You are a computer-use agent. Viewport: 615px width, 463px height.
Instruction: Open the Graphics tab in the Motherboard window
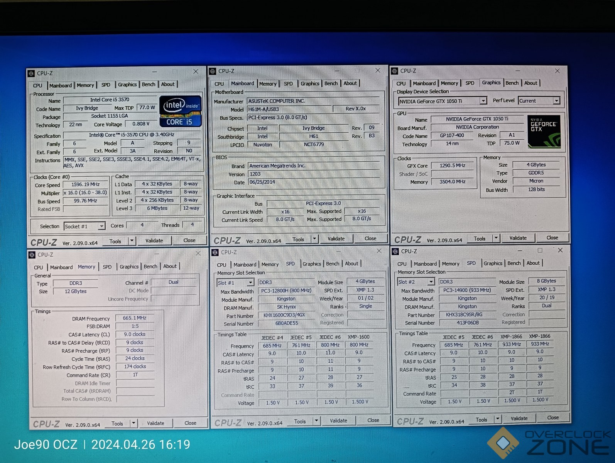(310, 83)
